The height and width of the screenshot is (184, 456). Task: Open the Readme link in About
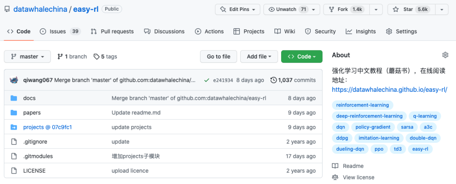pyautogui.click(x=348, y=166)
